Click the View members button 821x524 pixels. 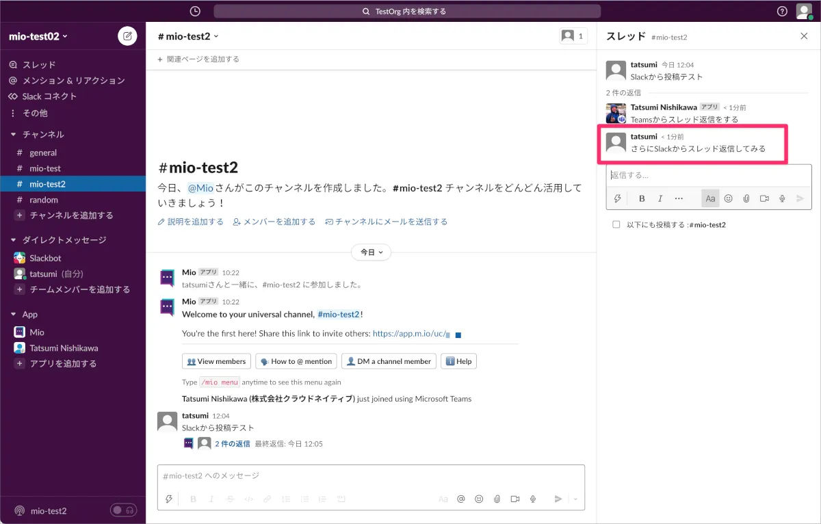click(x=216, y=361)
